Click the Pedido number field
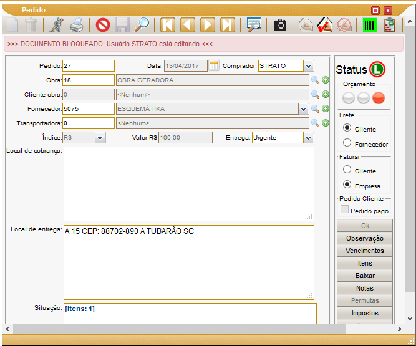Image resolution: width=416 pixels, height=346 pixels. point(89,65)
